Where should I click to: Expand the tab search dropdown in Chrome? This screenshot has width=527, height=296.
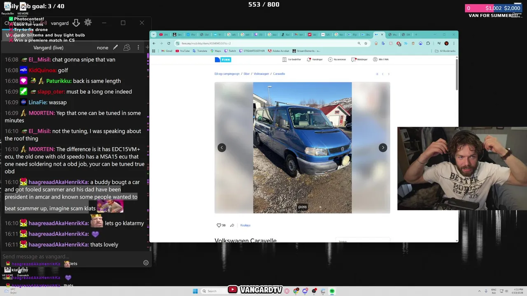pyautogui.click(x=154, y=35)
